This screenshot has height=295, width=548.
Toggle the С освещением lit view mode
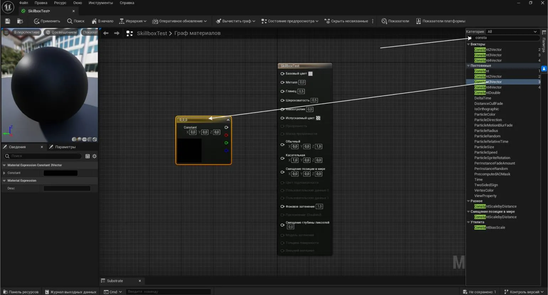point(61,32)
